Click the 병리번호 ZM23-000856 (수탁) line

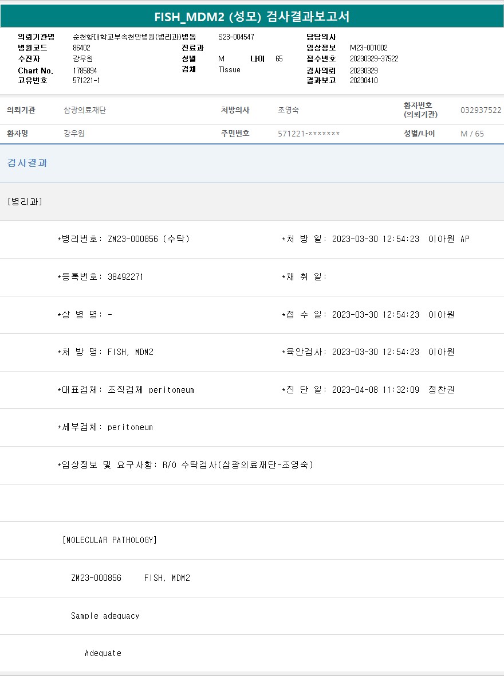(123, 239)
